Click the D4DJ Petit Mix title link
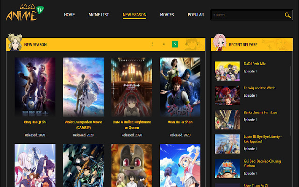Screen dimensions: 299x187 [x=255, y=64]
